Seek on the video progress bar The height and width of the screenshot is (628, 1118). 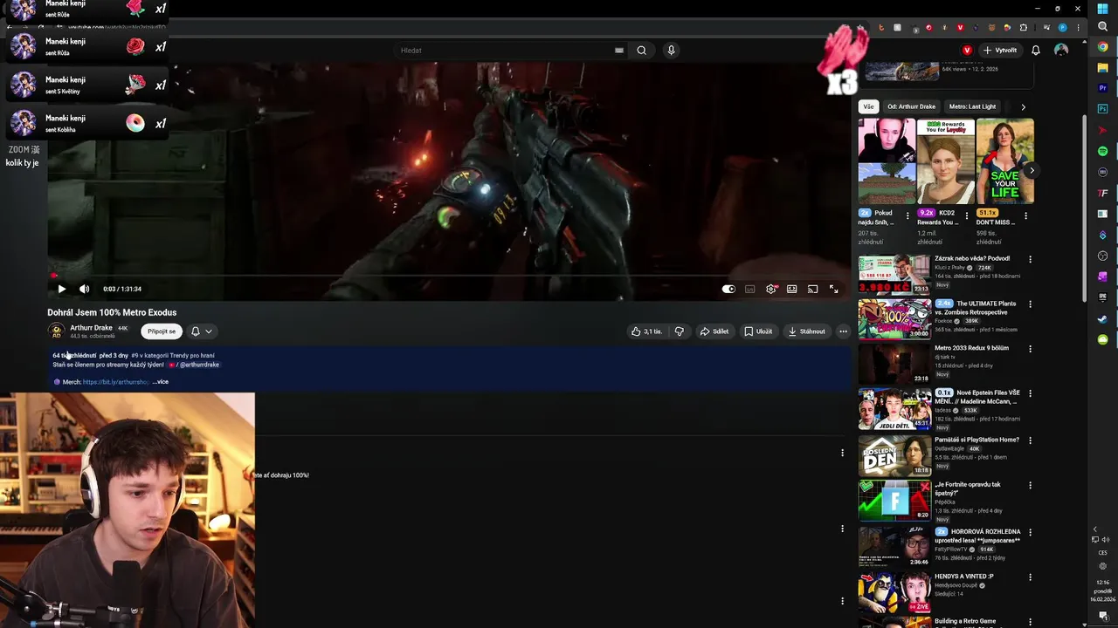(449, 276)
